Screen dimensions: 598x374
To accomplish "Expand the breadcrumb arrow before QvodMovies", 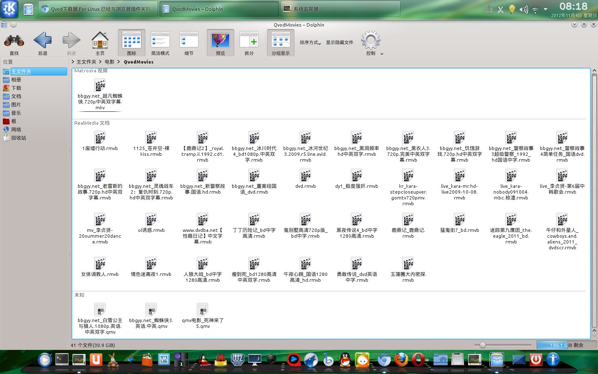I will pyautogui.click(x=119, y=62).
